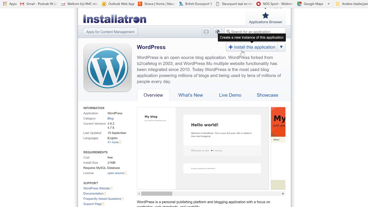Open Andere bladwijzers folder
The width and height of the screenshot is (368, 207).
tap(351, 4)
